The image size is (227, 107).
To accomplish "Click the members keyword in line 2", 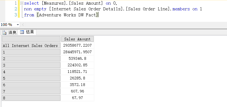I will point(181,9).
